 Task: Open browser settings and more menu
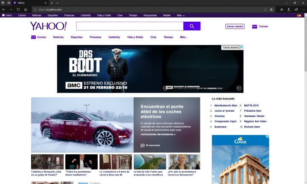(x=304, y=9)
